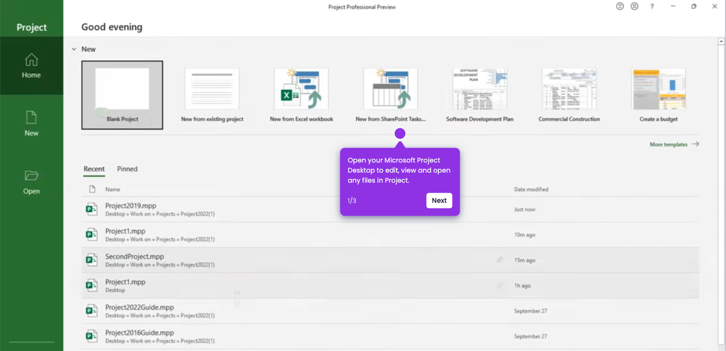This screenshot has height=351, width=726.
Task: Pick the Create a budget template
Action: point(658,95)
